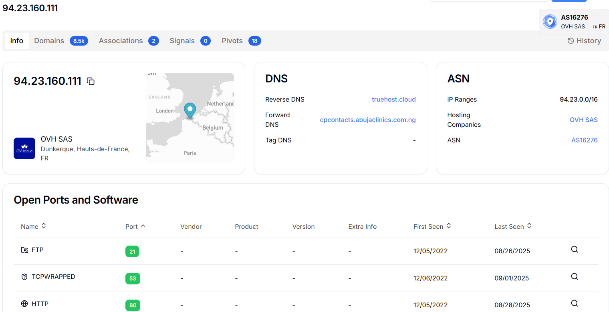The image size is (609, 312).
Task: Click the 12/06/2022 first seen date
Action: (431, 278)
